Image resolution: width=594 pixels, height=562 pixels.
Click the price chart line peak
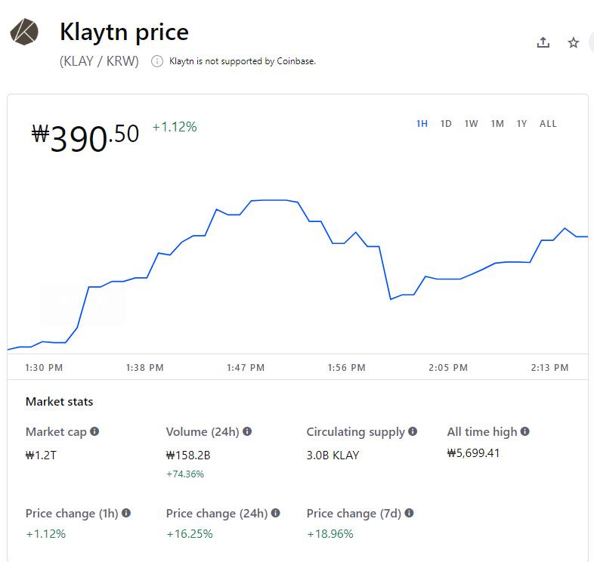pos(274,200)
